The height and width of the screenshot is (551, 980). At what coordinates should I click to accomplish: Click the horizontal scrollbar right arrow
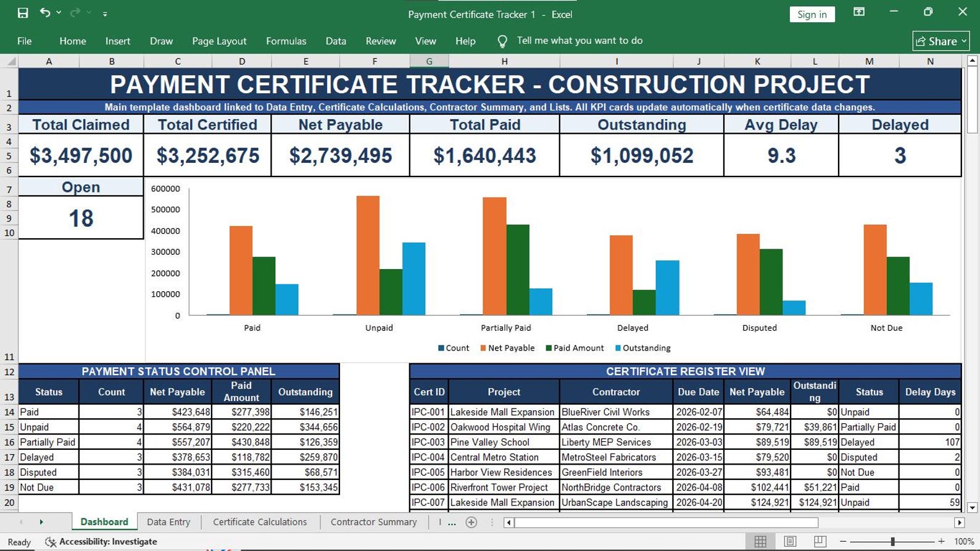(x=959, y=523)
